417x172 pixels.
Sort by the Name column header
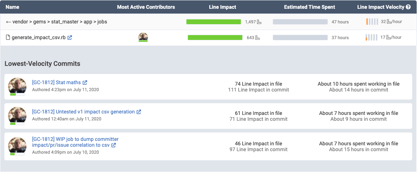tap(12, 7)
